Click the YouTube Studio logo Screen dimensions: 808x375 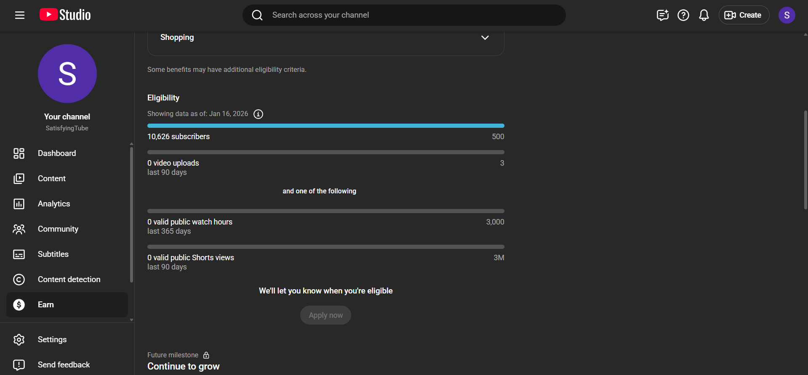(x=65, y=15)
